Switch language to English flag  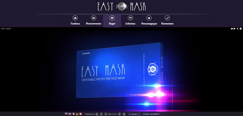click(70, 114)
